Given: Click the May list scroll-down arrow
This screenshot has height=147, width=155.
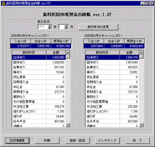Looking at the screenshot, I should coord(68,125).
